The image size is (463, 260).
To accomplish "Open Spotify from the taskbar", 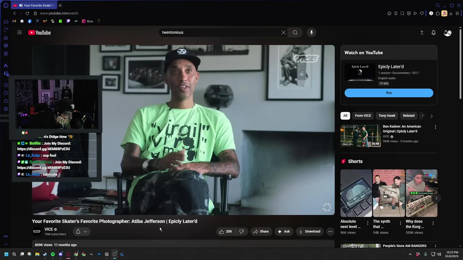I will point(53,254).
